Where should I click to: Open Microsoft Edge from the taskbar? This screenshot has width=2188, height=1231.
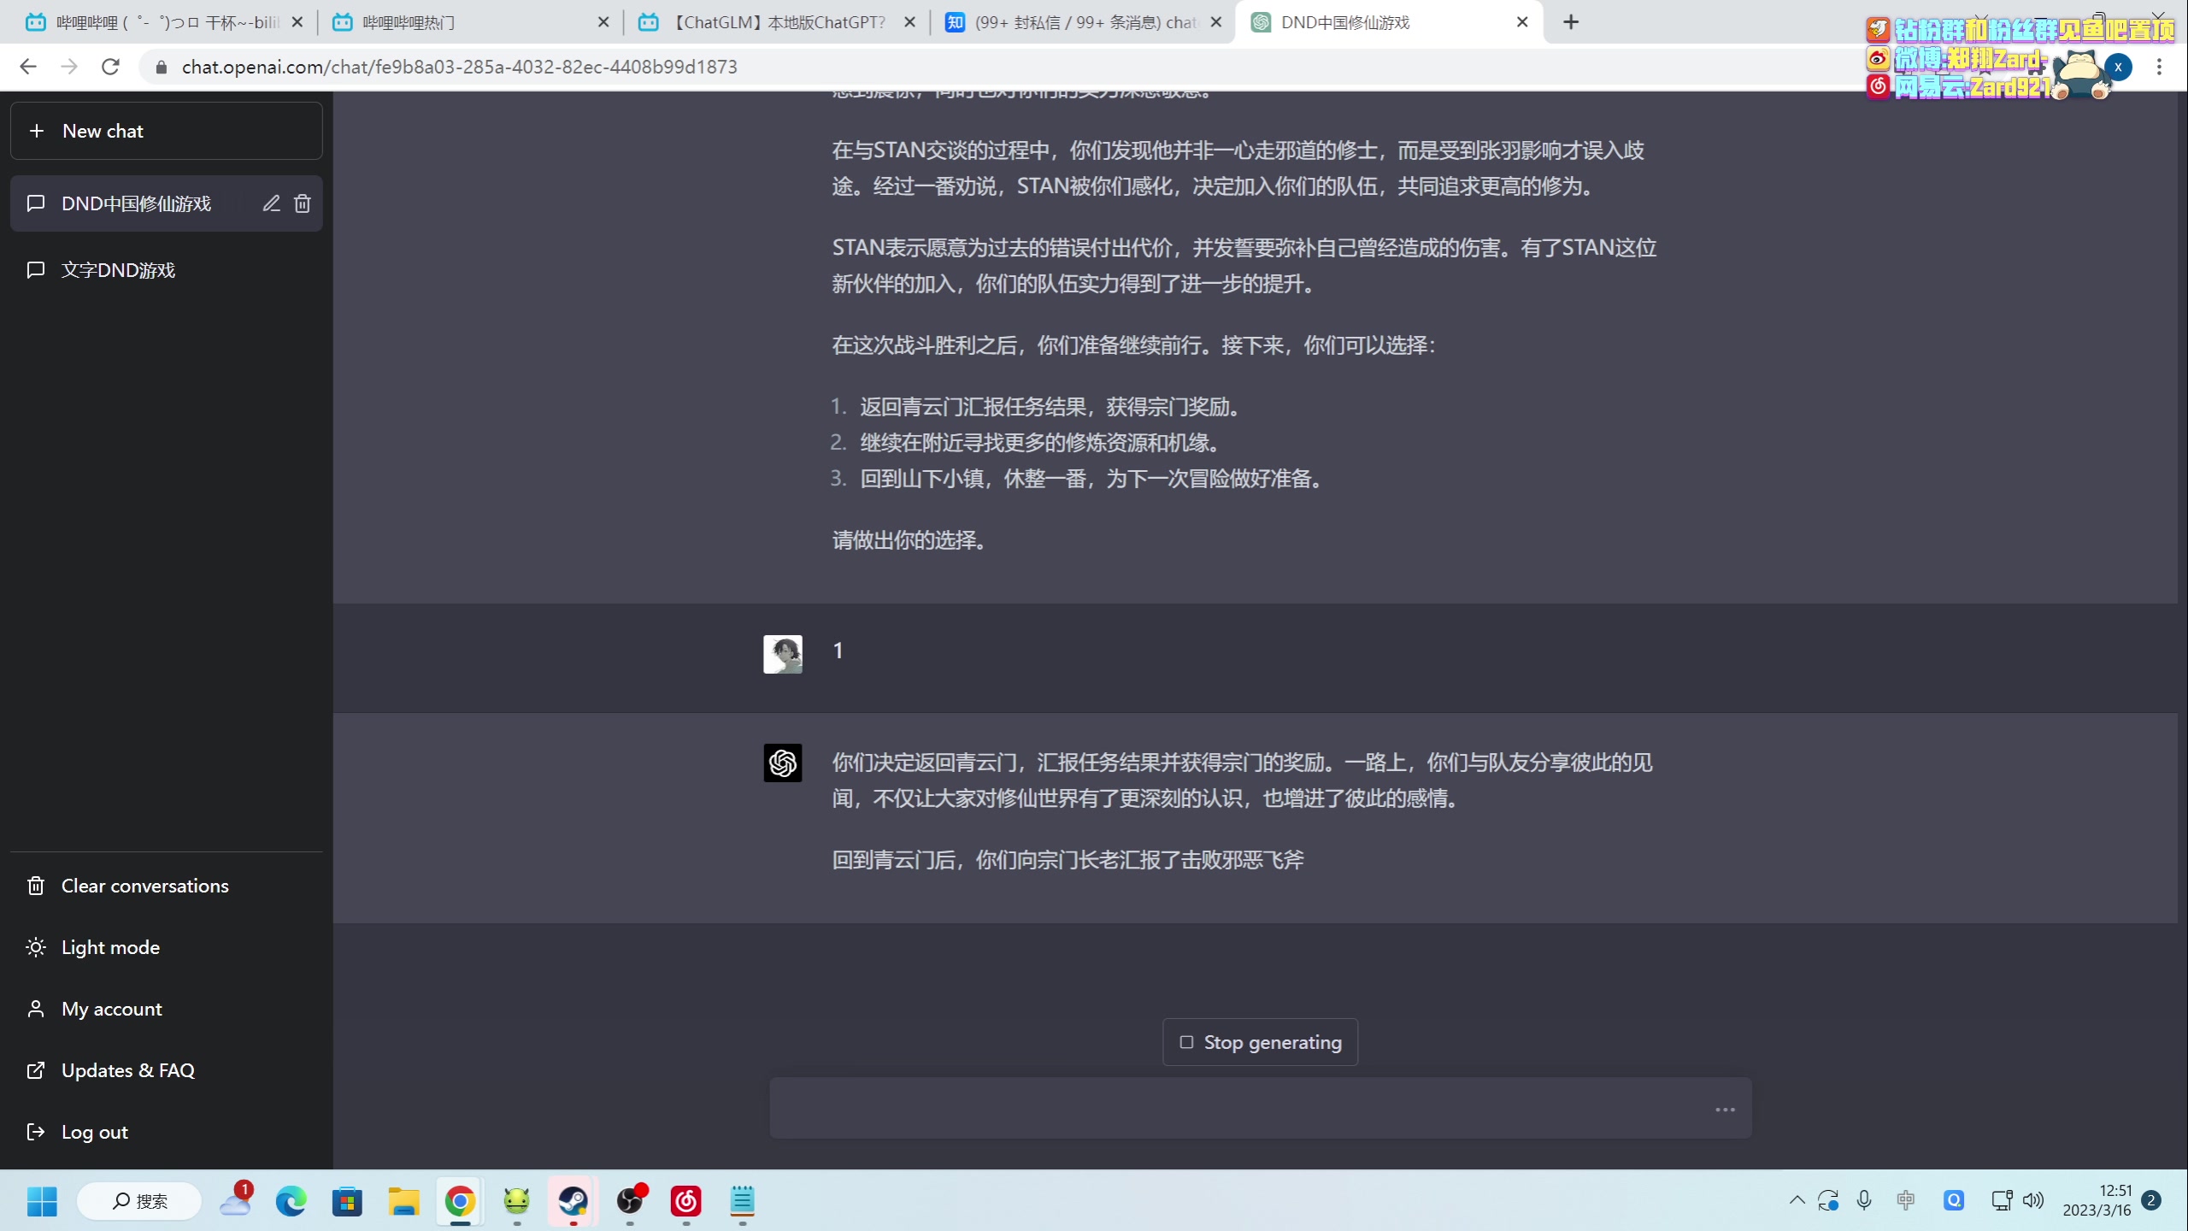(291, 1201)
